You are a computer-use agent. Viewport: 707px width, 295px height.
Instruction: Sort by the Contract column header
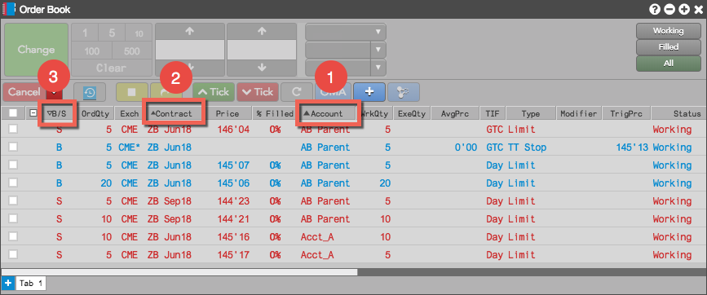(174, 113)
